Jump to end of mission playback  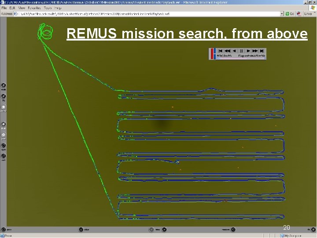click(x=262, y=51)
